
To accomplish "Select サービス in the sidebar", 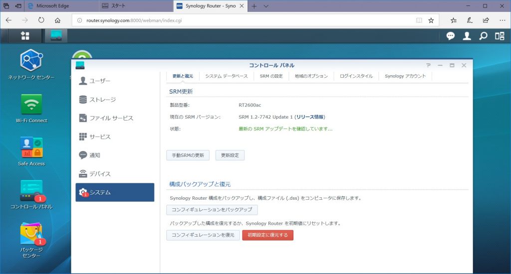I will 115,137.
